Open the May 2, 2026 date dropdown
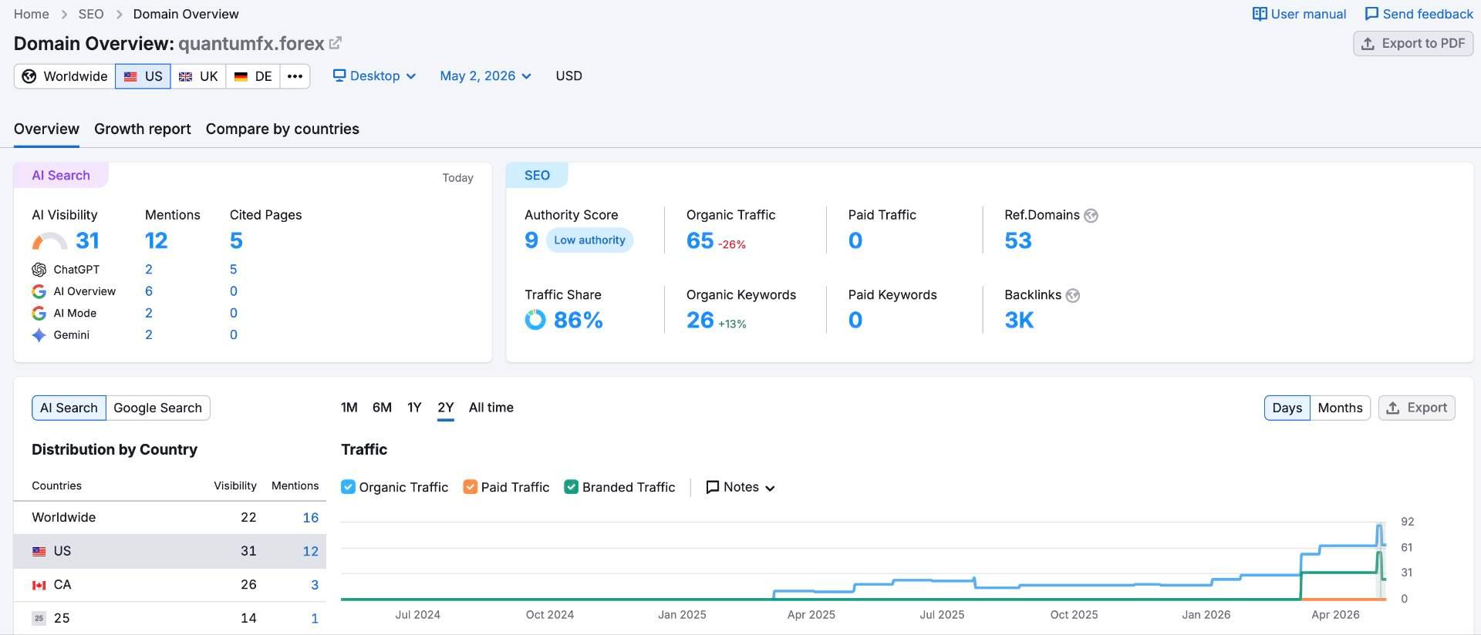Viewport: 1481px width, 635px height. pyautogui.click(x=485, y=76)
